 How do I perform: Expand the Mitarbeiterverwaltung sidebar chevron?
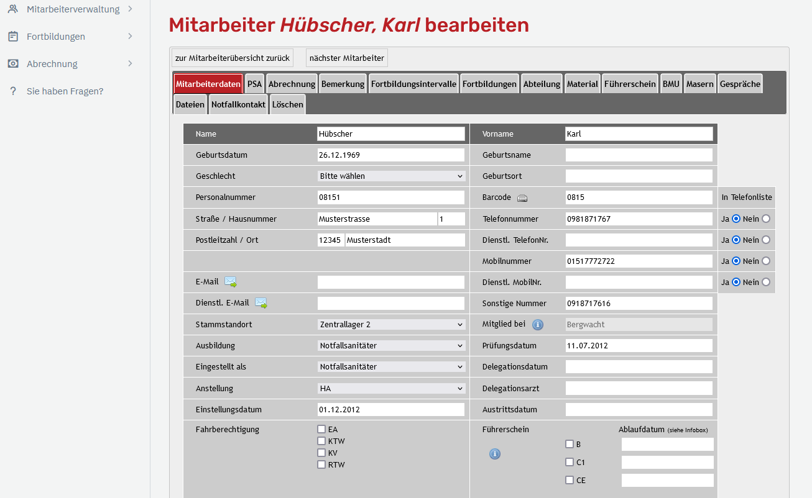(130, 9)
